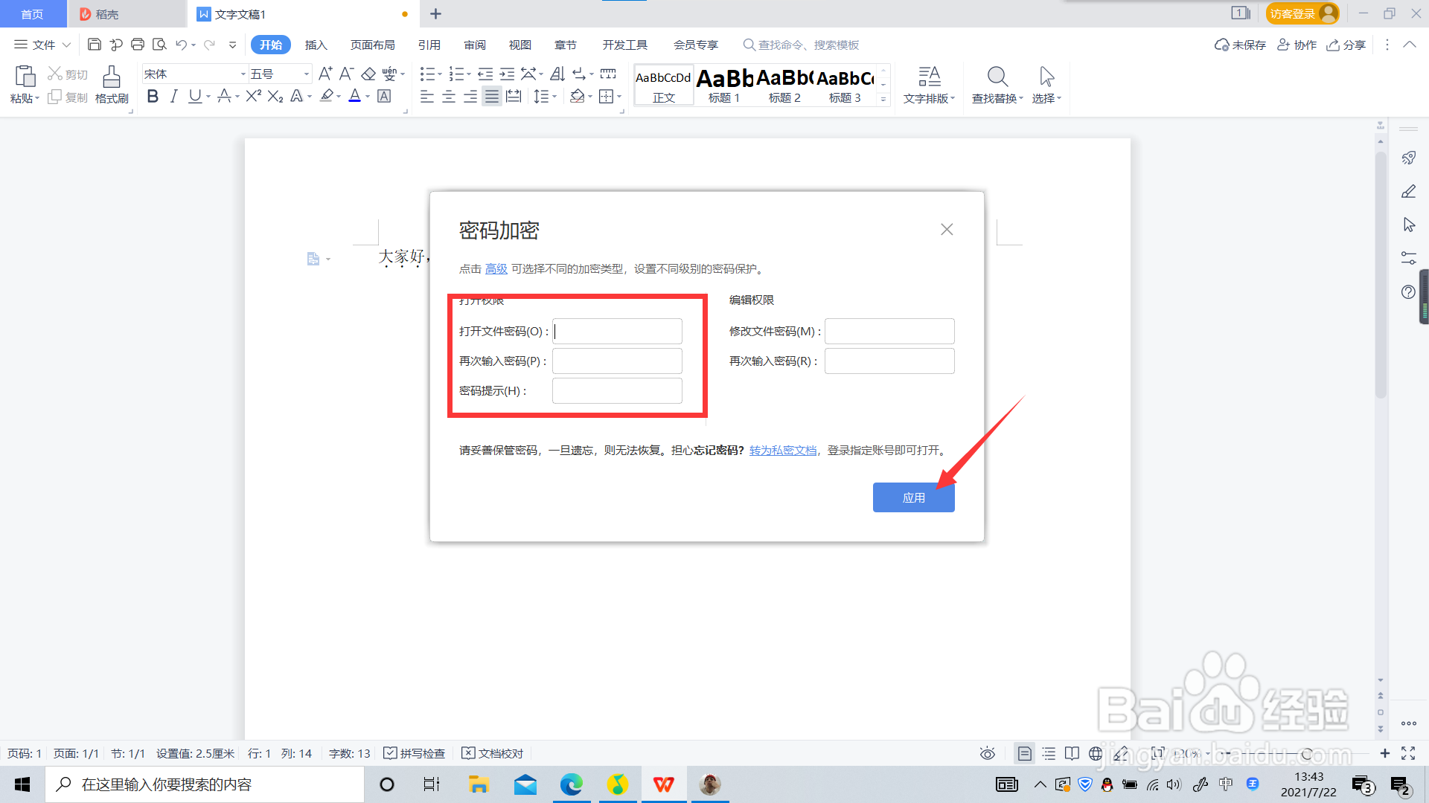Screen dimensions: 1429x803
Task: Click the Save icon in quick toolbar
Action: (95, 45)
